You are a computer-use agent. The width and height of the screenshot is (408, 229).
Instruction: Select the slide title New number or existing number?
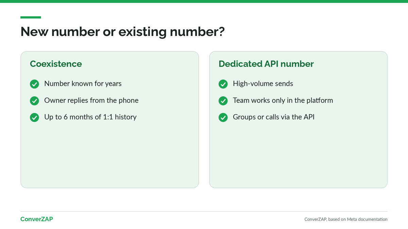click(x=123, y=32)
